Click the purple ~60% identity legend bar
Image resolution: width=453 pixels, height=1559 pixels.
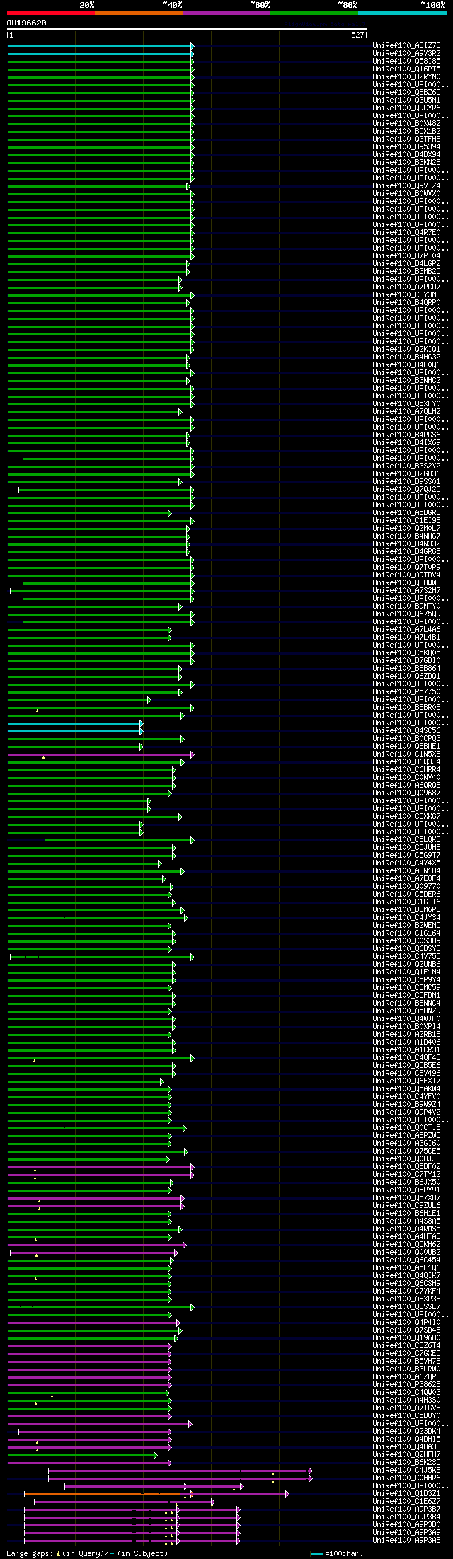[226, 13]
